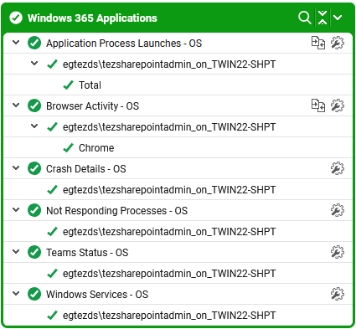356x329 pixels.
Task: Select user descriptor under Browser Activity
Action: (169, 127)
